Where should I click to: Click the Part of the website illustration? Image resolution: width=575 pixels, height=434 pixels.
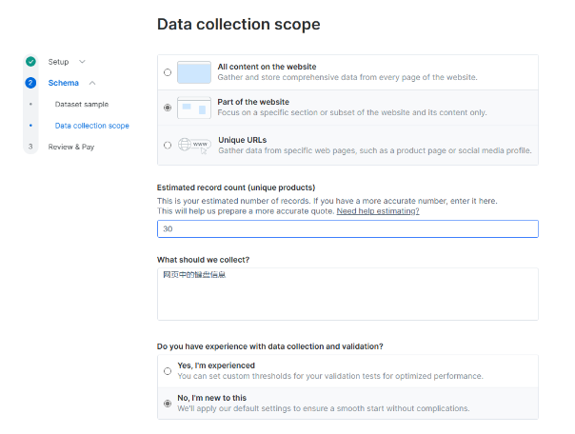194,108
